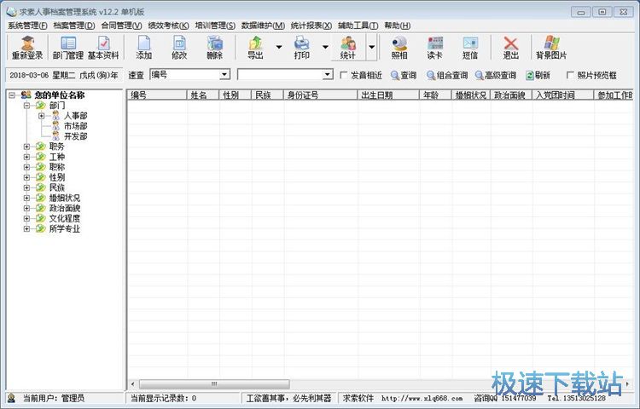Viewport: 640px width, 409px height.
Task: Open the empty search value combo box
Action: point(328,74)
